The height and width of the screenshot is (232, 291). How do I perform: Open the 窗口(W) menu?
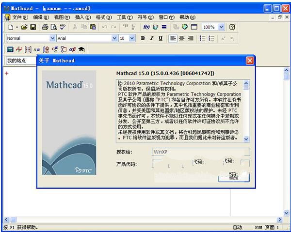pyautogui.click(x=166, y=17)
